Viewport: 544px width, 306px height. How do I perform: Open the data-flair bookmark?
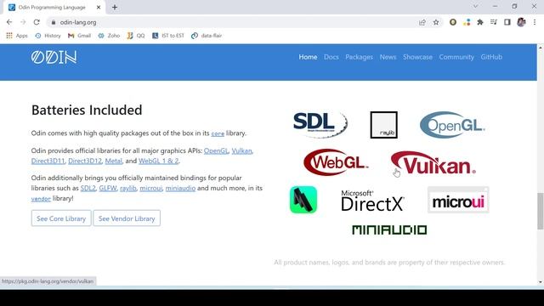pyautogui.click(x=207, y=36)
